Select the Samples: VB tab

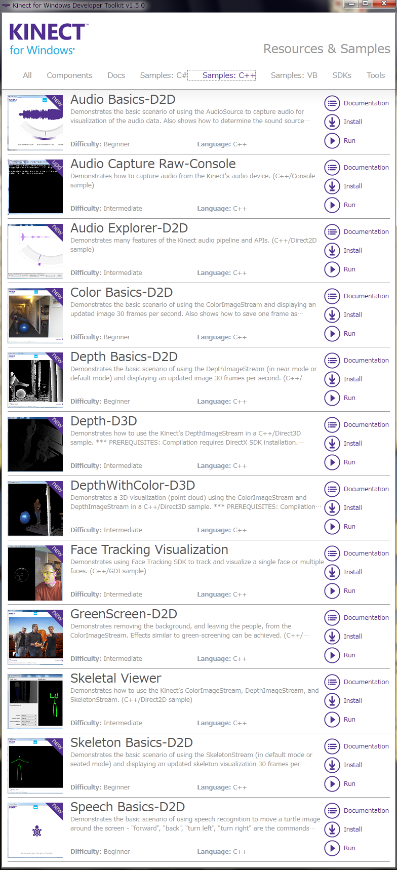(294, 75)
